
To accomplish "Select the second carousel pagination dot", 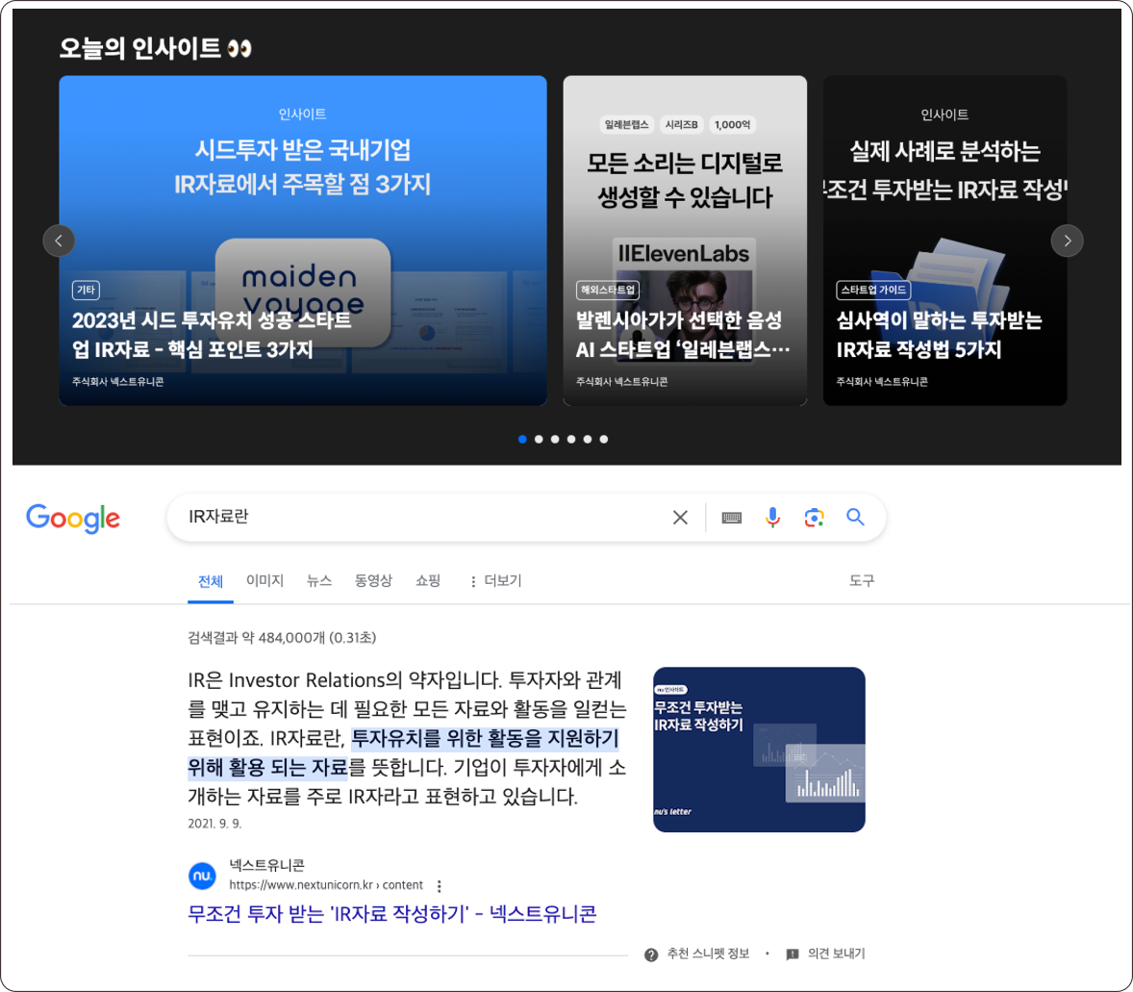I will (539, 439).
